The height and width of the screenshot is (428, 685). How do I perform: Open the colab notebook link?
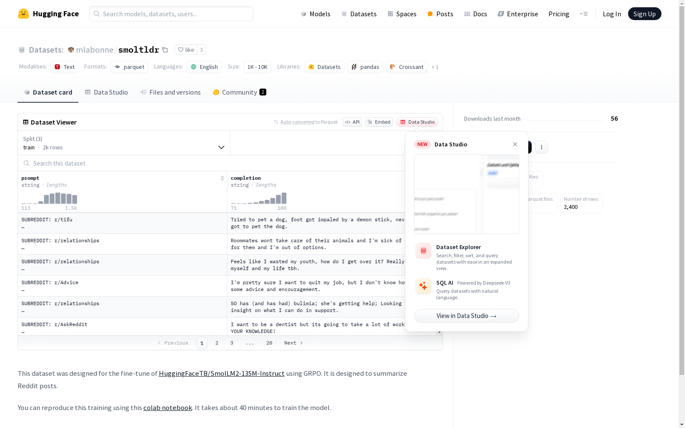(x=168, y=407)
